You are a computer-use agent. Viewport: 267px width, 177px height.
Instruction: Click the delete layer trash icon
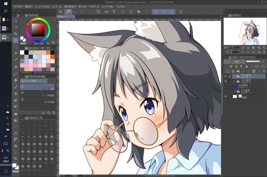(x=264, y=71)
